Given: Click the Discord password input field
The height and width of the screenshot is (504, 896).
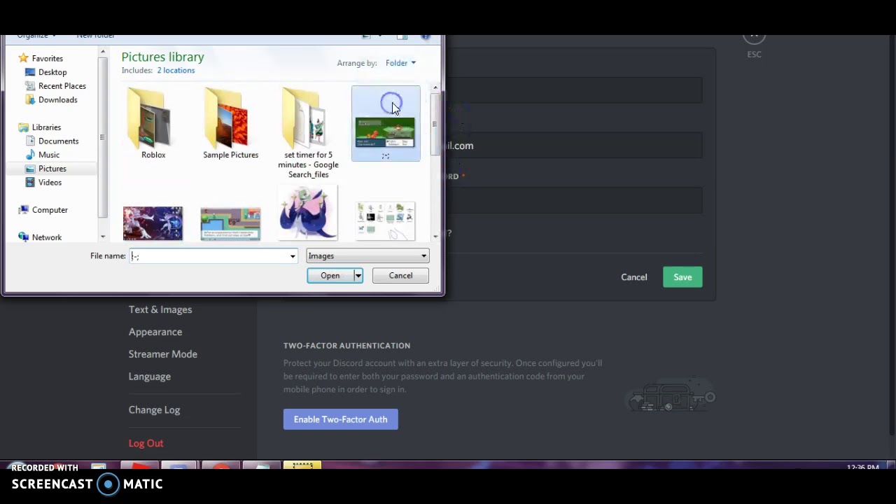Looking at the screenshot, I should pos(574,200).
